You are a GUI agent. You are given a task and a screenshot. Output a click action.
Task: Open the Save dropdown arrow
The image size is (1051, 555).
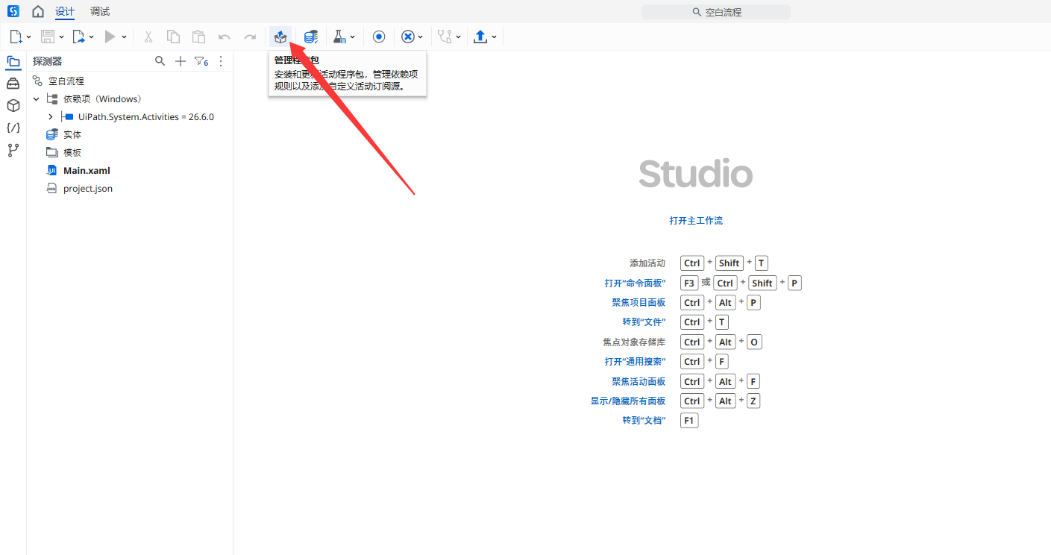click(x=61, y=37)
